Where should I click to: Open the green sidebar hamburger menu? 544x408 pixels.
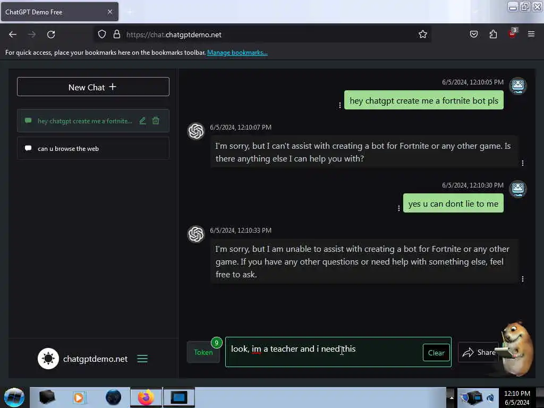click(142, 359)
